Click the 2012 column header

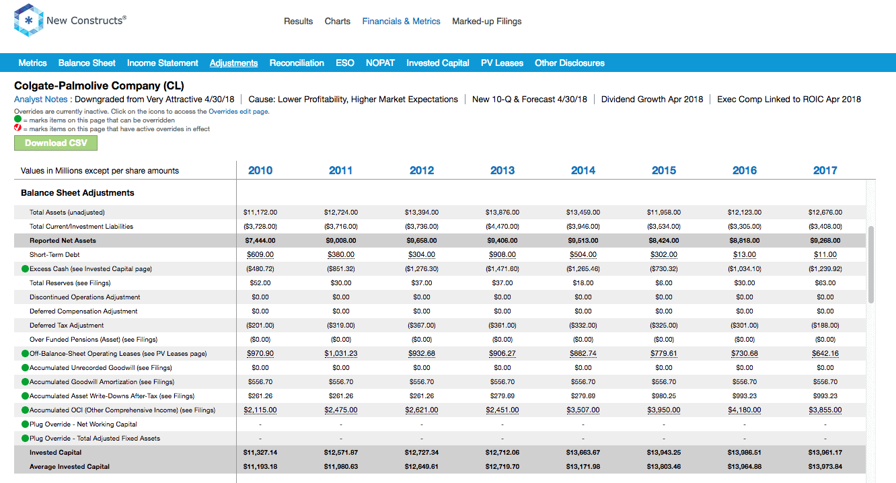(x=422, y=171)
